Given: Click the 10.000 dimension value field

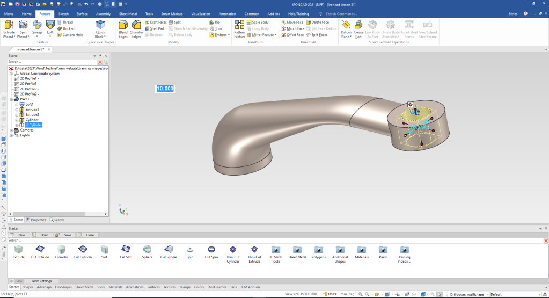Looking at the screenshot, I should click(165, 89).
